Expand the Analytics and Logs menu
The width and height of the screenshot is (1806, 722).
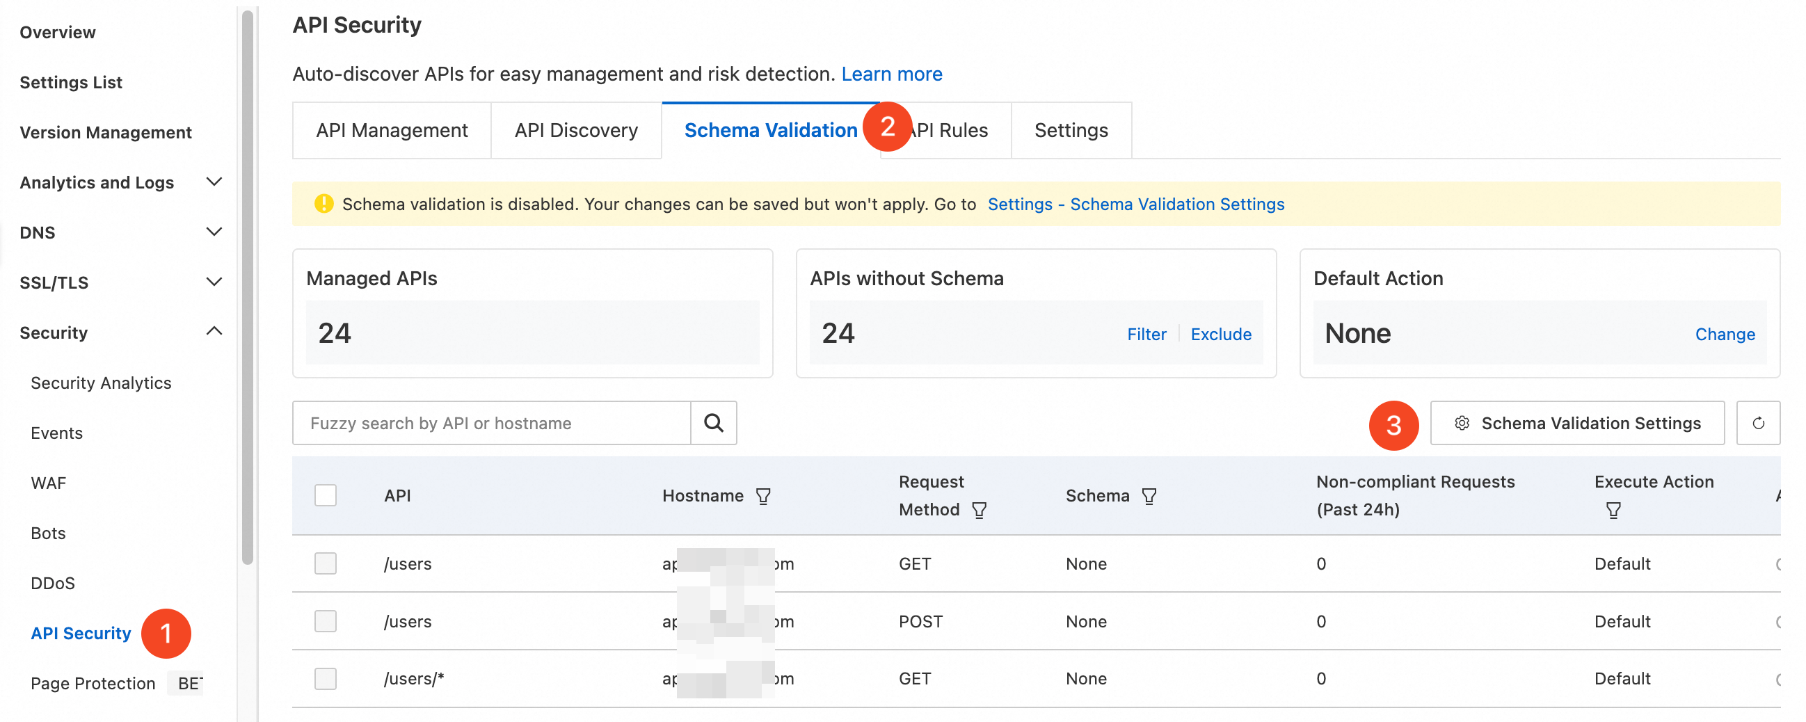tap(214, 182)
